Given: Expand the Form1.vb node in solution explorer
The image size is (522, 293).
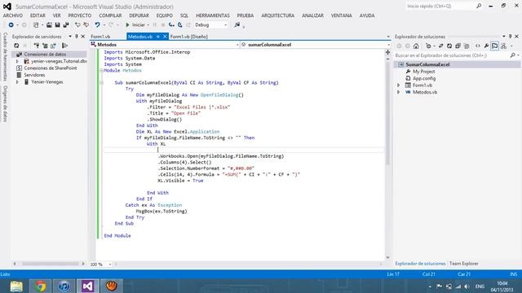Looking at the screenshot, I should tap(399, 85).
